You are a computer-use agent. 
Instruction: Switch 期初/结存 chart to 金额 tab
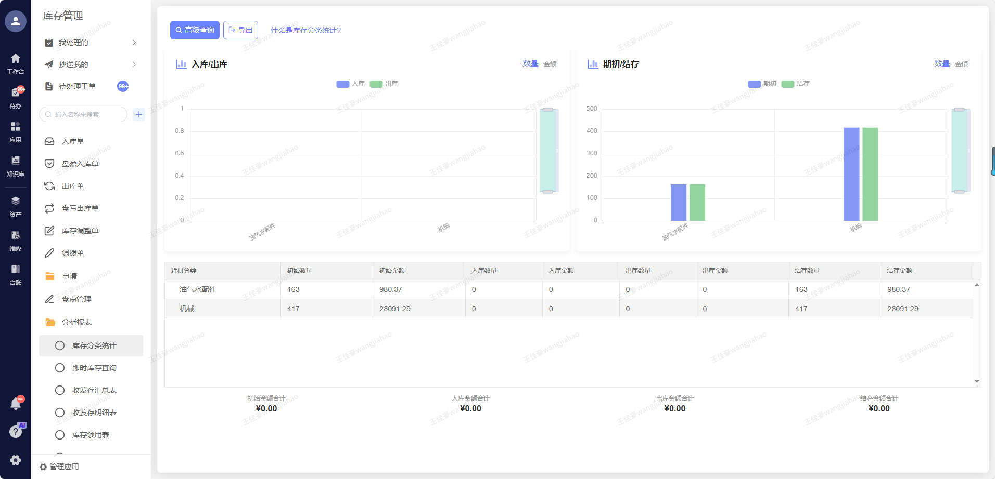point(962,64)
